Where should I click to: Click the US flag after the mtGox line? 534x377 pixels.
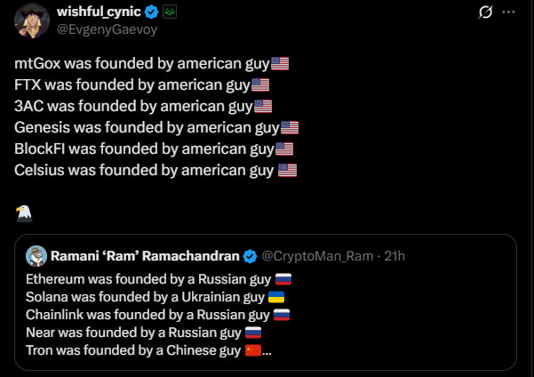coord(280,65)
